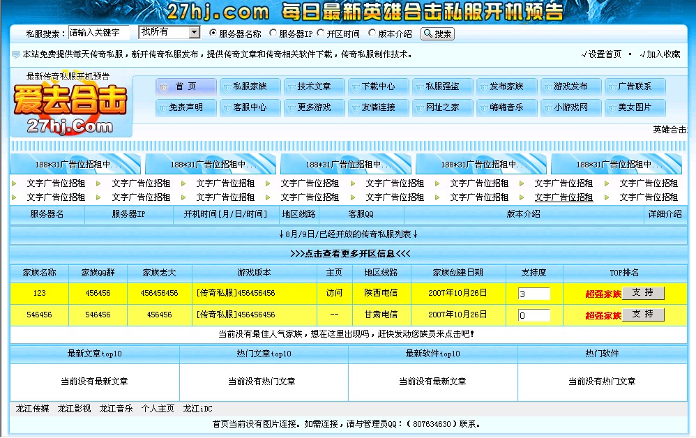This screenshot has height=438, width=696.
Task: Click the shield icon beside 美女图片
Action: point(612,109)
